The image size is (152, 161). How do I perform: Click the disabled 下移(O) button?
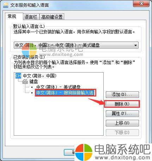pos(122,132)
